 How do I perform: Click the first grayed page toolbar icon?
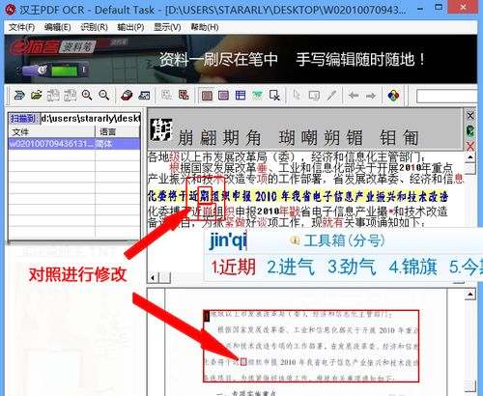point(53,96)
